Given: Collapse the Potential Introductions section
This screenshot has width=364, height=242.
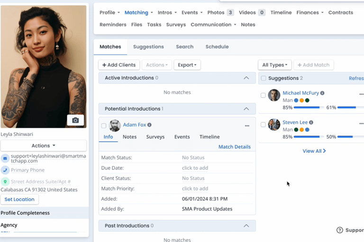Looking at the screenshot, I should [x=246, y=109].
